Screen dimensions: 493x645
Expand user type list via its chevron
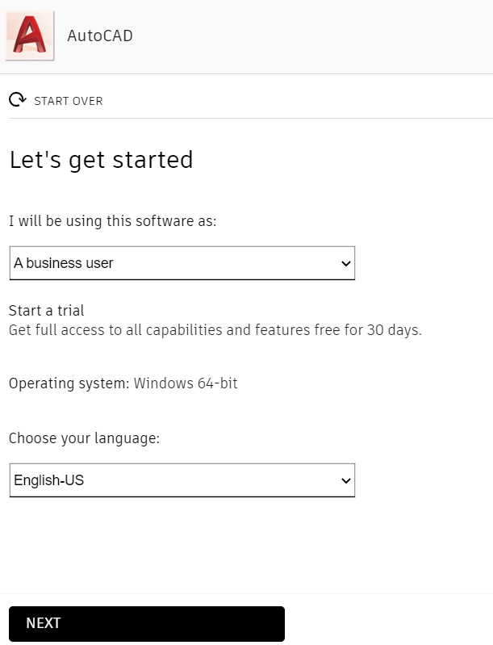point(346,264)
